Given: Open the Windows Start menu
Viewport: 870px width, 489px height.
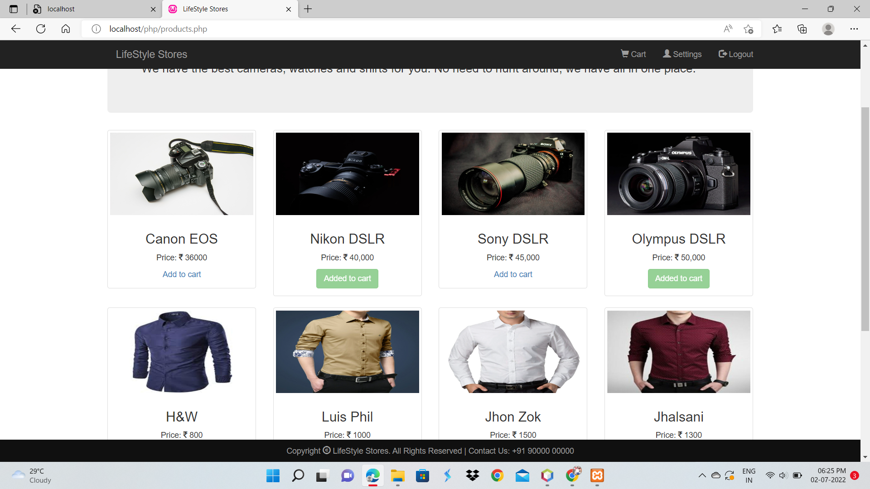Looking at the screenshot, I should point(273,475).
